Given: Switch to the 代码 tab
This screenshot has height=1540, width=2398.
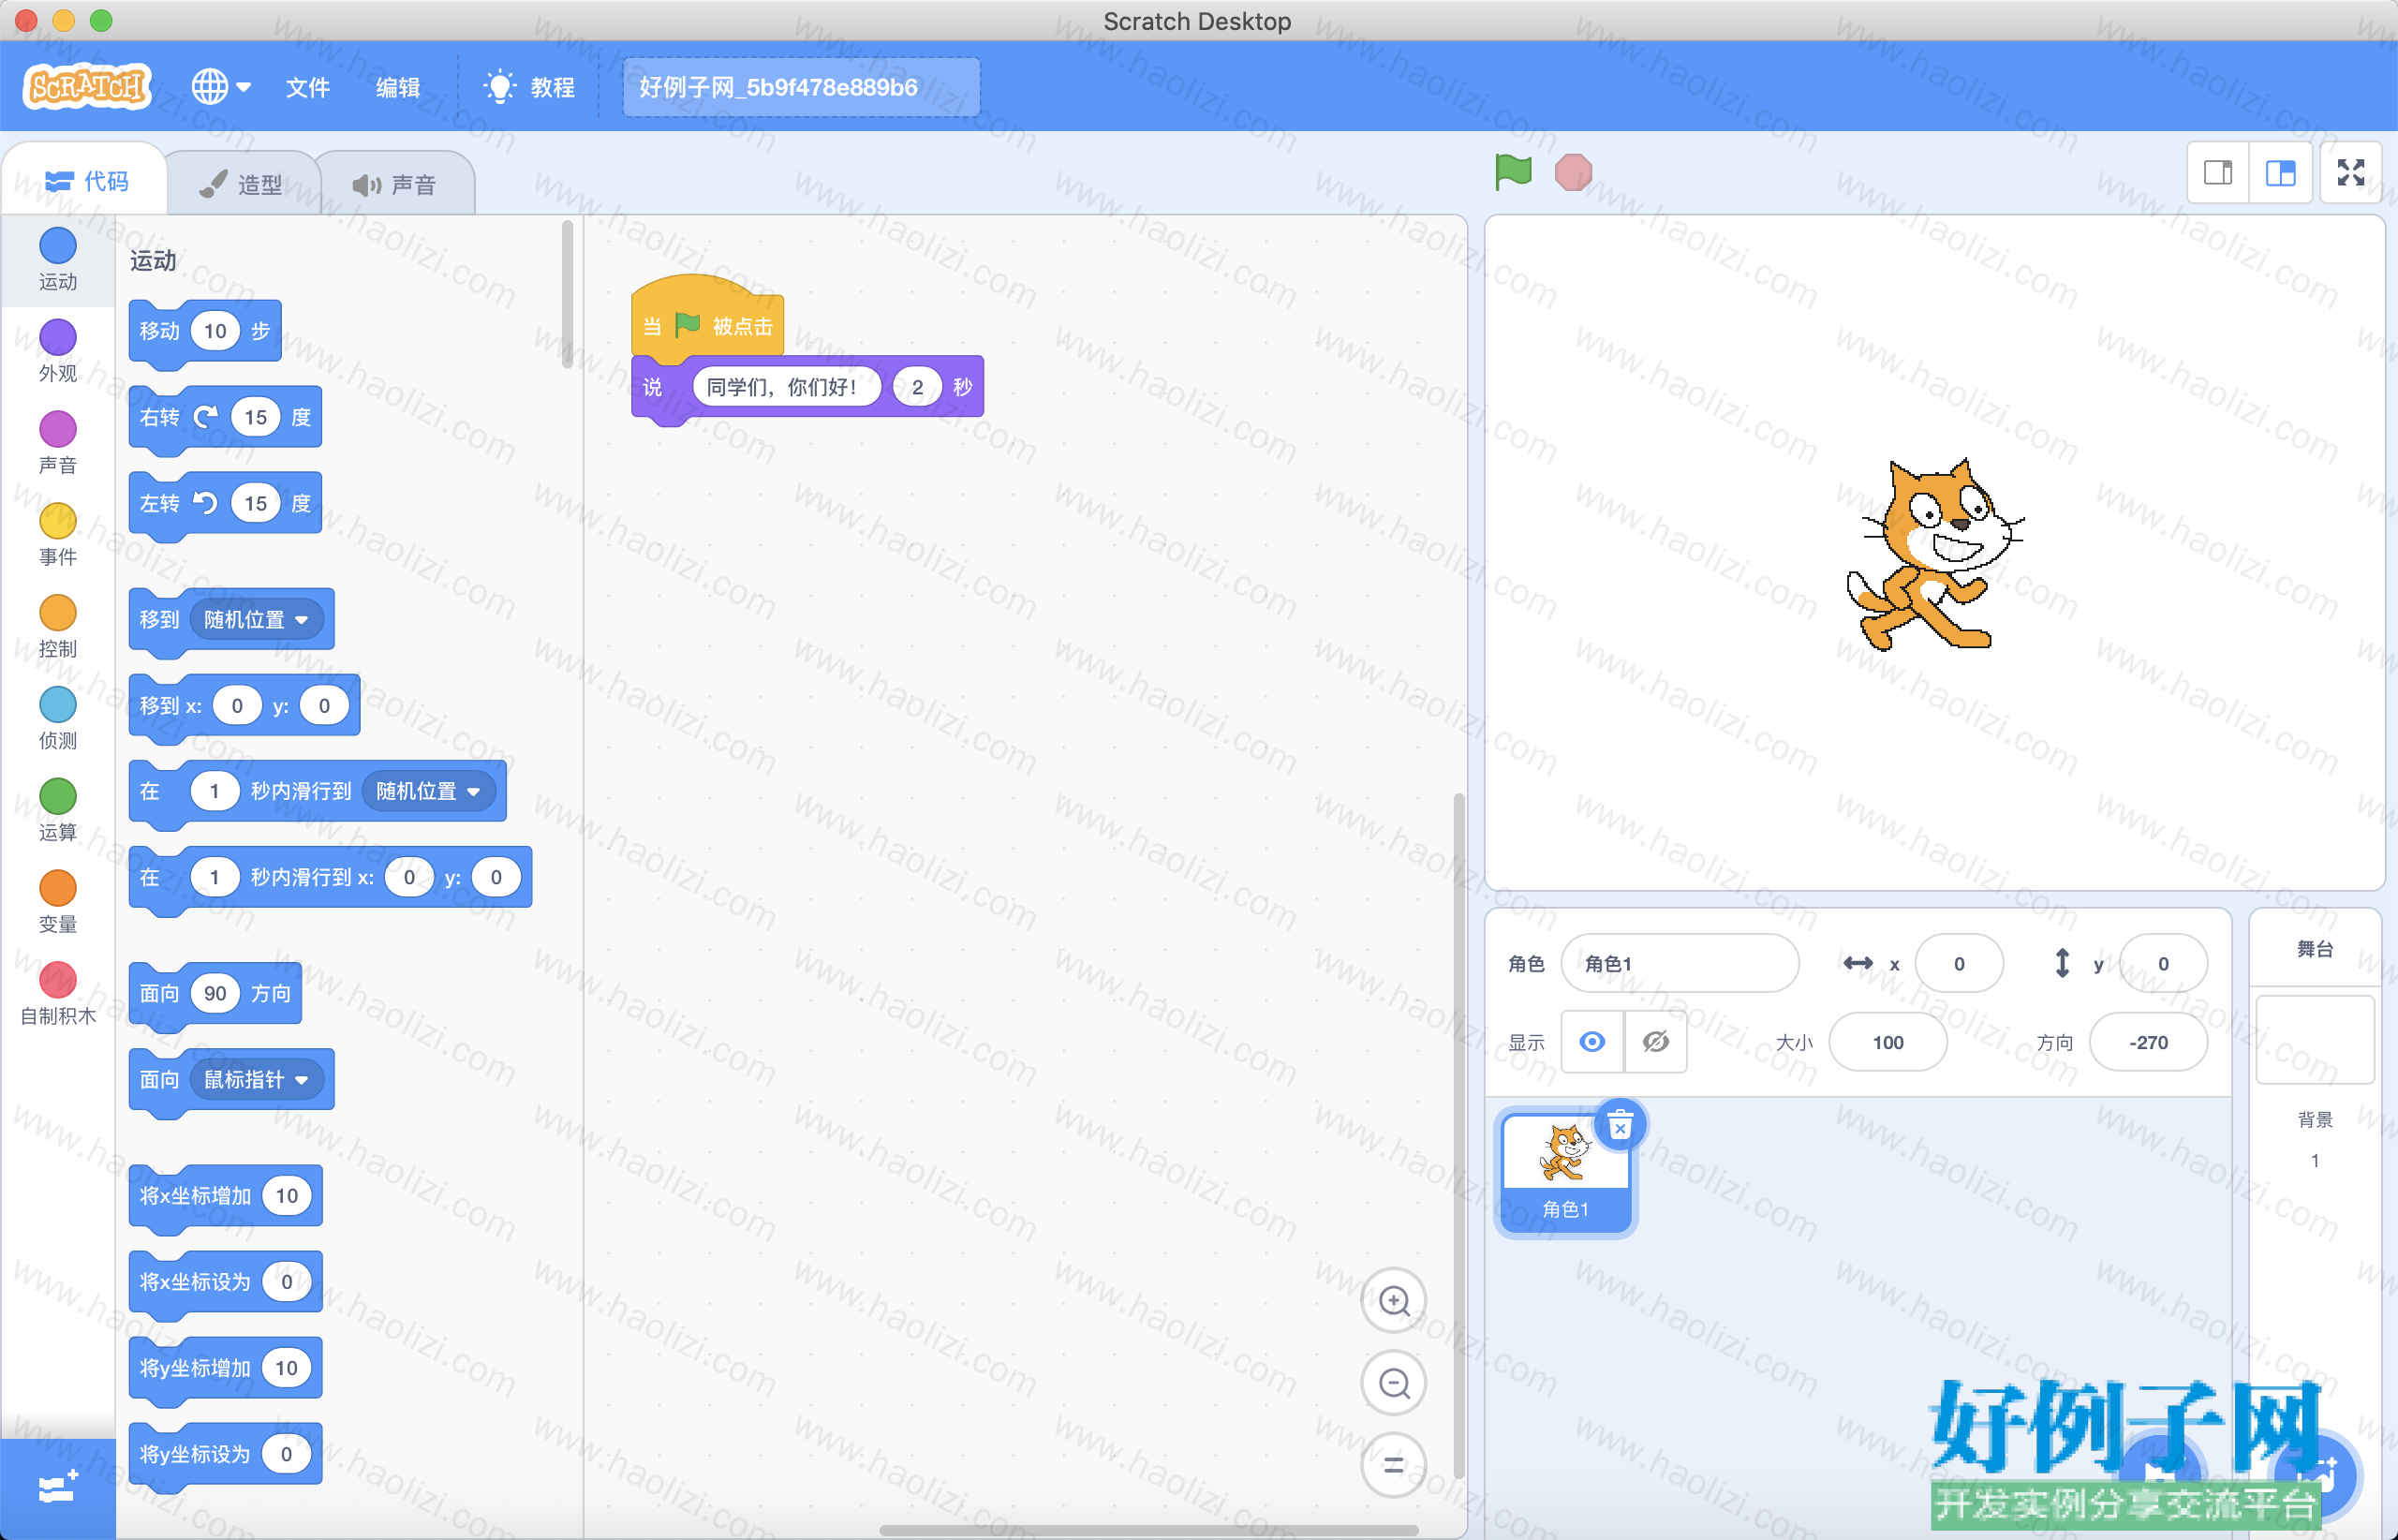Looking at the screenshot, I should click(x=87, y=181).
